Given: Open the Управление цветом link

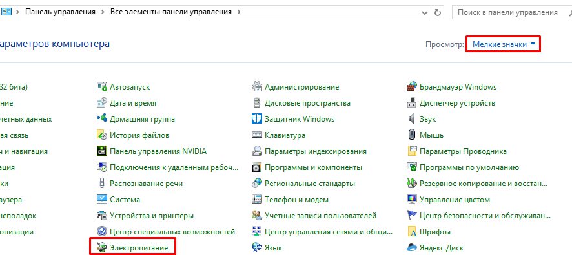Looking at the screenshot, I should point(455,200).
